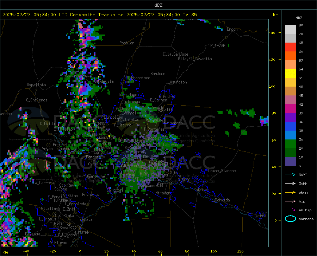Click the cyan 50YD arrow in legend
The width and height of the screenshot is (317, 256).
290,175
